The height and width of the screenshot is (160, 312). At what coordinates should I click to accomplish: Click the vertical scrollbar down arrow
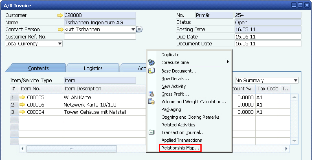tap(294, 141)
